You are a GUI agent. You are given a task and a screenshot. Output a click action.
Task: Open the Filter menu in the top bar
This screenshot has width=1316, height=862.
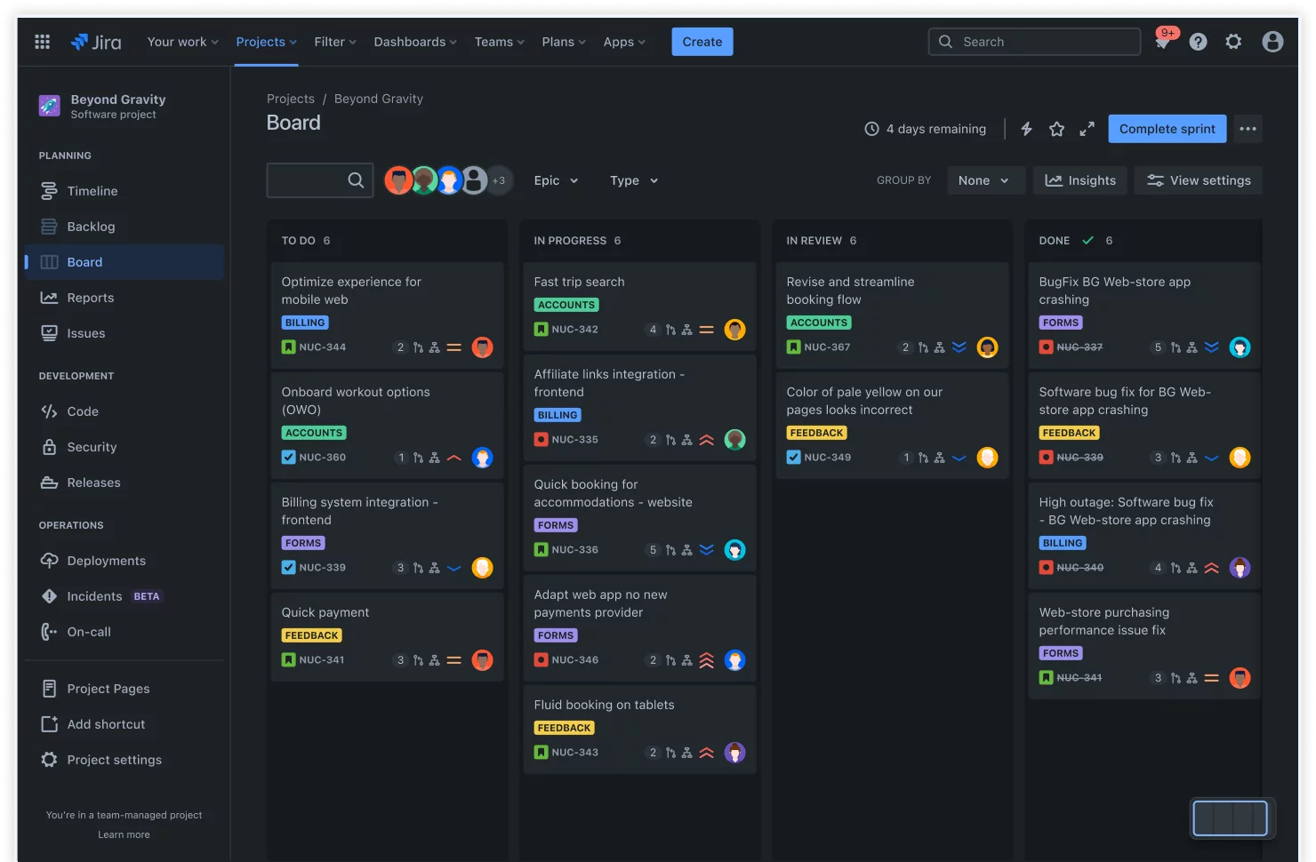[334, 41]
